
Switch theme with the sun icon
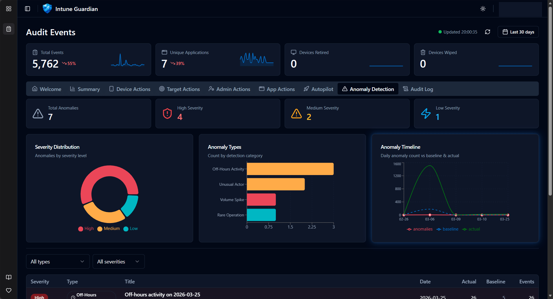click(x=483, y=9)
